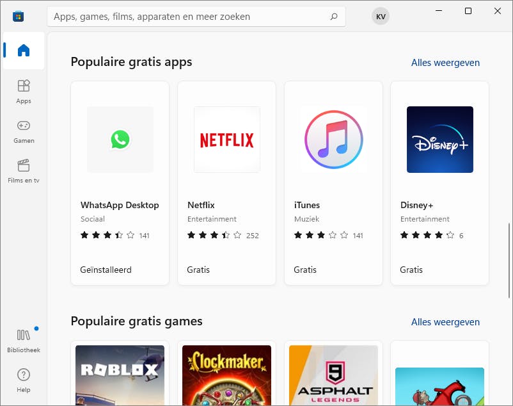Viewport: 513px width, 406px height.
Task: Maximize the Microsoft Store window
Action: tap(468, 11)
